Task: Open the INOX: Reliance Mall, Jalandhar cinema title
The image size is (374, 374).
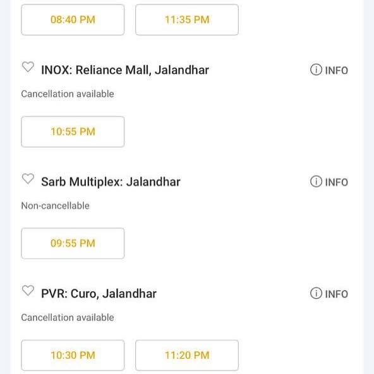Action: tap(125, 70)
